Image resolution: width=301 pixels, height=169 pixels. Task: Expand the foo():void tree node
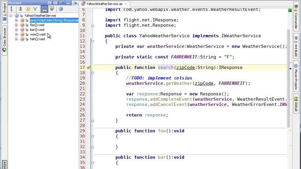16,25
